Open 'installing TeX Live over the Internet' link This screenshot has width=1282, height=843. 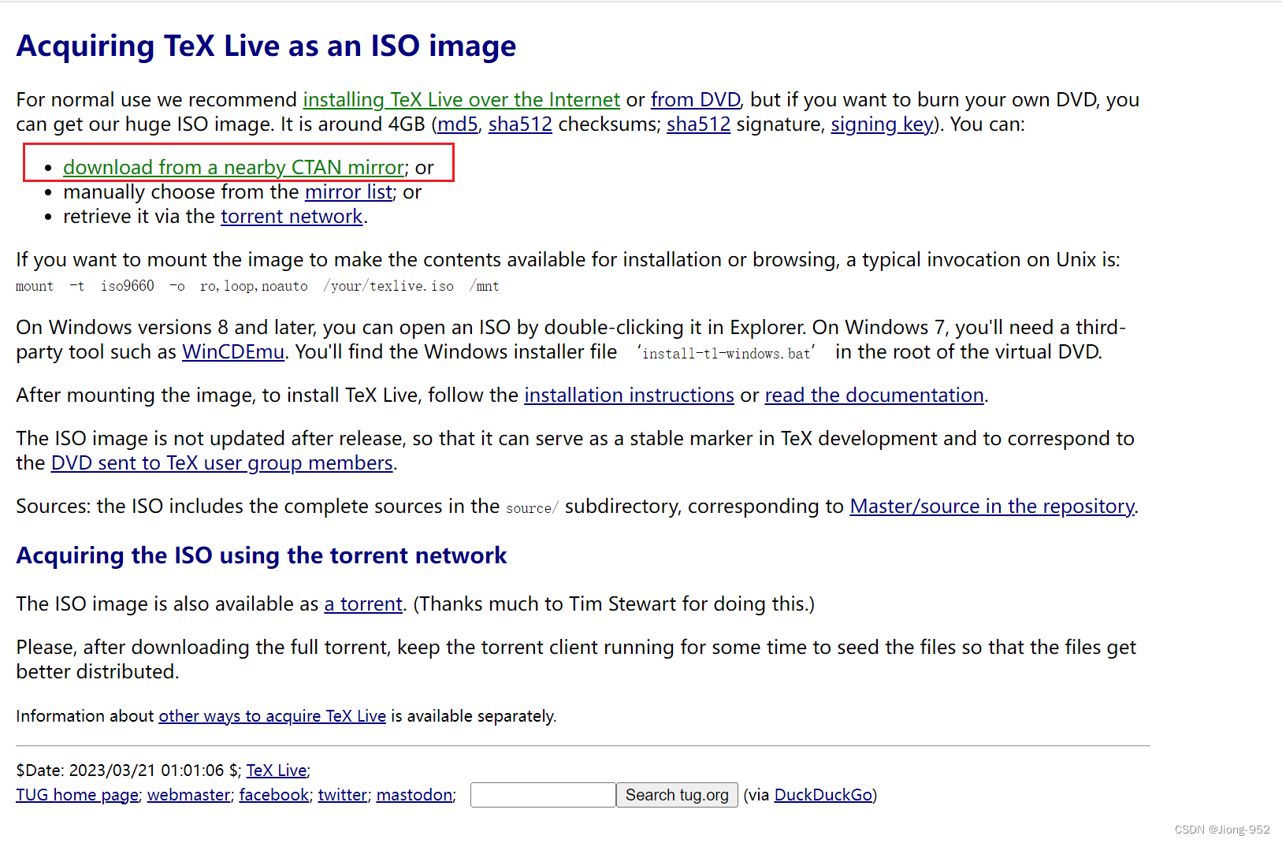[x=461, y=100]
